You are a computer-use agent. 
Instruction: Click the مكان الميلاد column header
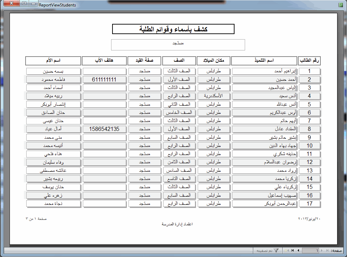tap(213, 61)
